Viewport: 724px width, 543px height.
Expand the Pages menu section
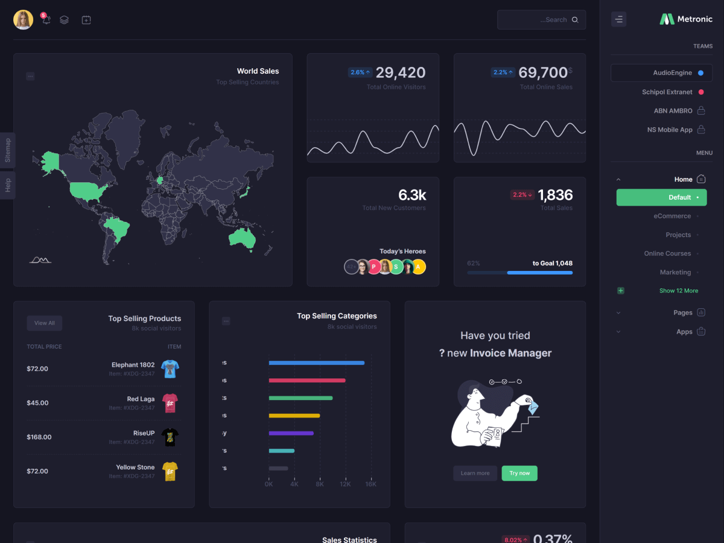(x=618, y=313)
